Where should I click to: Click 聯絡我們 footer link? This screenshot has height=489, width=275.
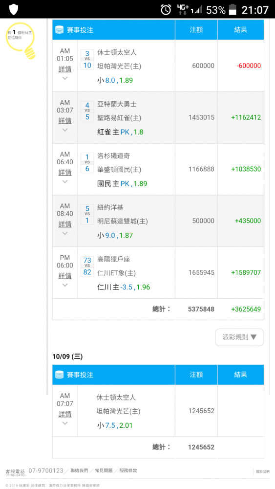click(x=79, y=470)
